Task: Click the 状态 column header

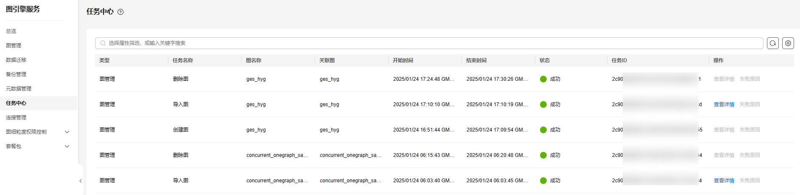Action: click(545, 60)
